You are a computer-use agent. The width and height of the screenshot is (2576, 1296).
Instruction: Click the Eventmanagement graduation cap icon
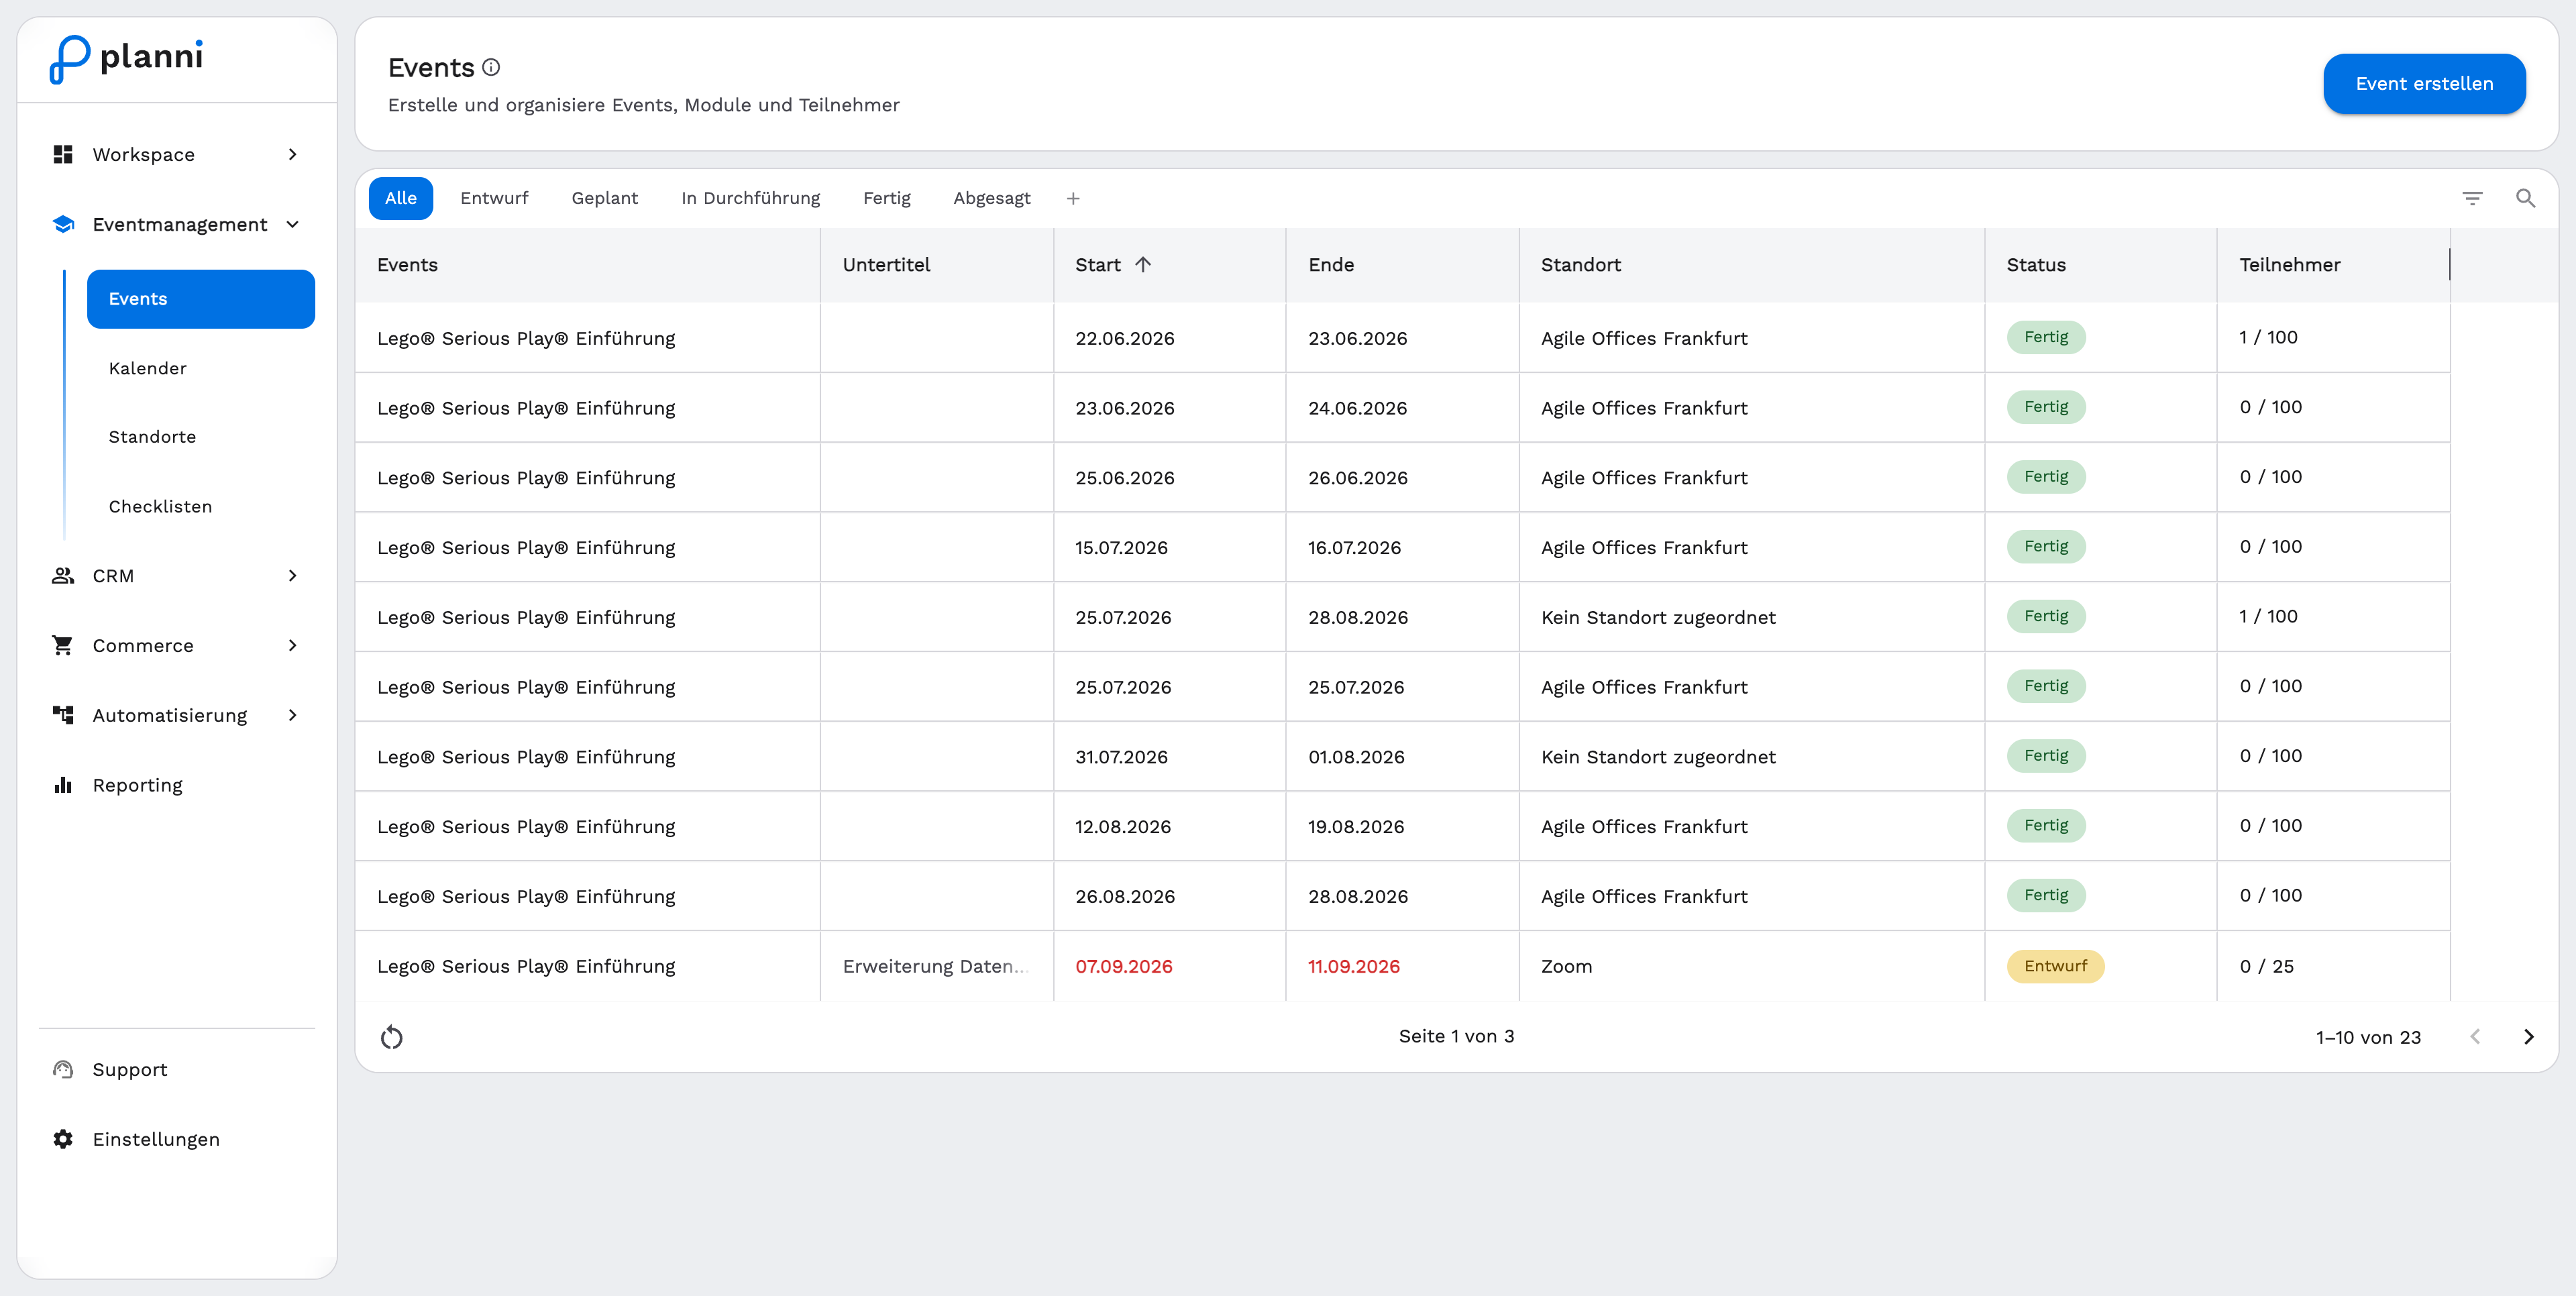pos(63,224)
